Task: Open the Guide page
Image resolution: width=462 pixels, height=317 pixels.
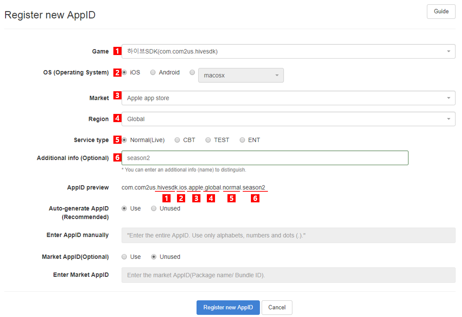Action: pyautogui.click(x=441, y=11)
